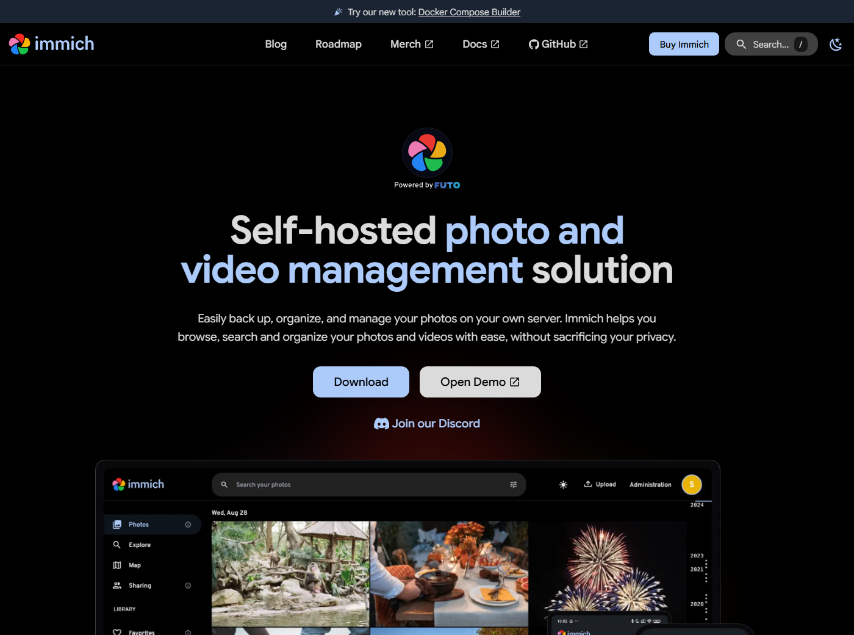Go to the Roadmap page
Screen dimensions: 854x635
339,44
